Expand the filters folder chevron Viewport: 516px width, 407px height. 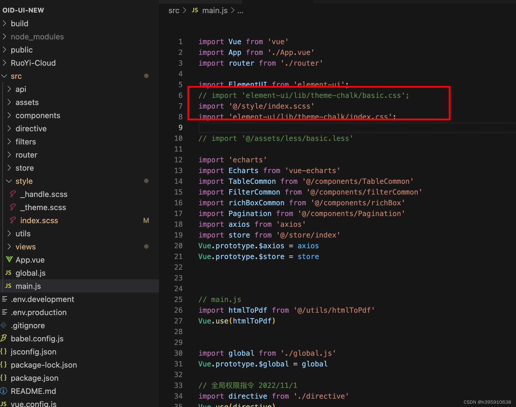click(x=9, y=141)
